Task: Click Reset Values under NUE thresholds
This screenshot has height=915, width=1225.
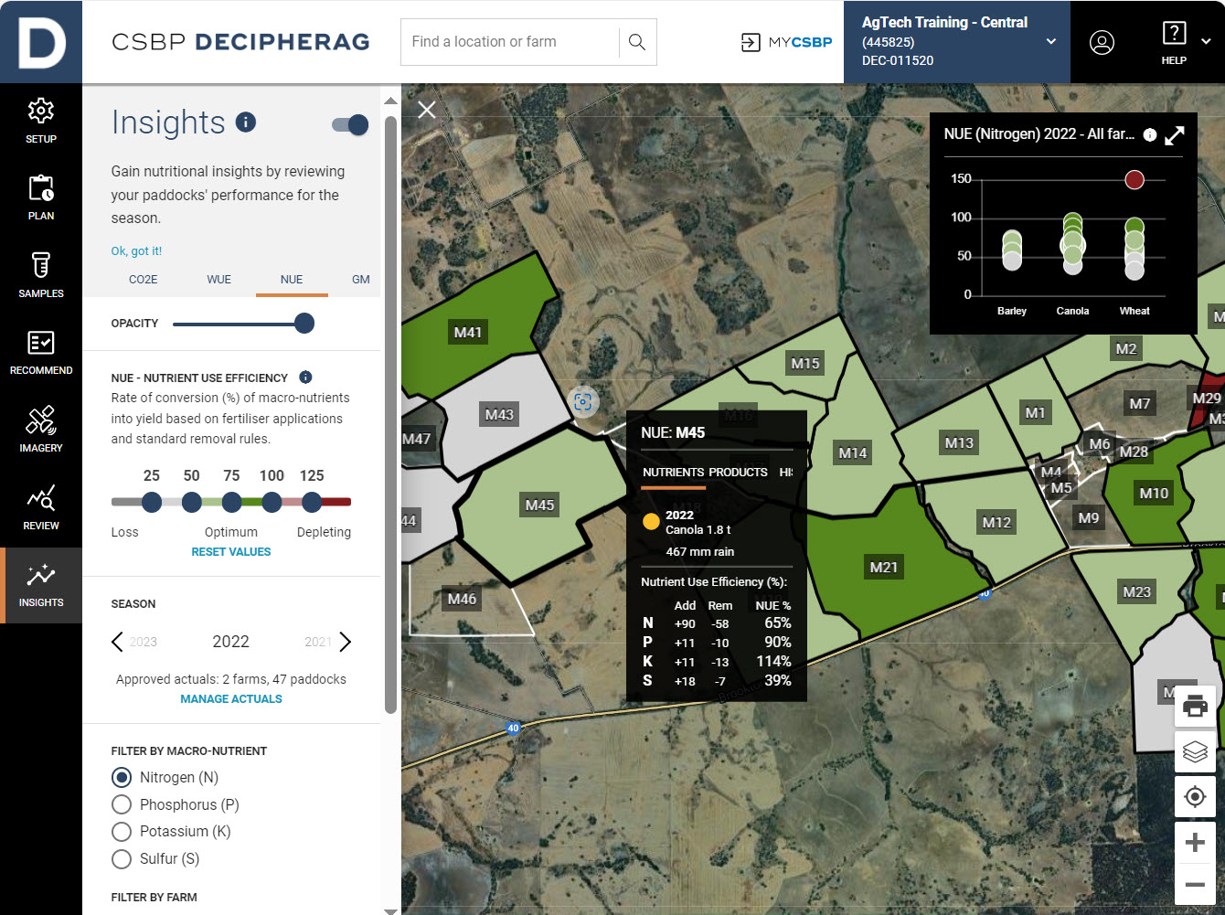Action: point(231,552)
